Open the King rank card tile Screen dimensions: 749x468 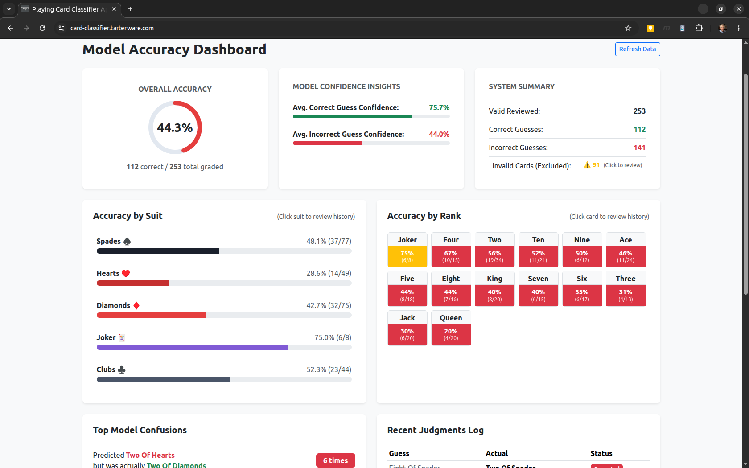pyautogui.click(x=495, y=289)
